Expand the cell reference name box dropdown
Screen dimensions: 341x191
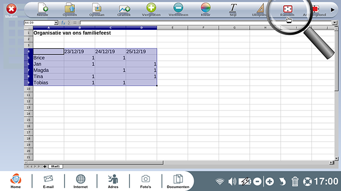tap(56, 23)
